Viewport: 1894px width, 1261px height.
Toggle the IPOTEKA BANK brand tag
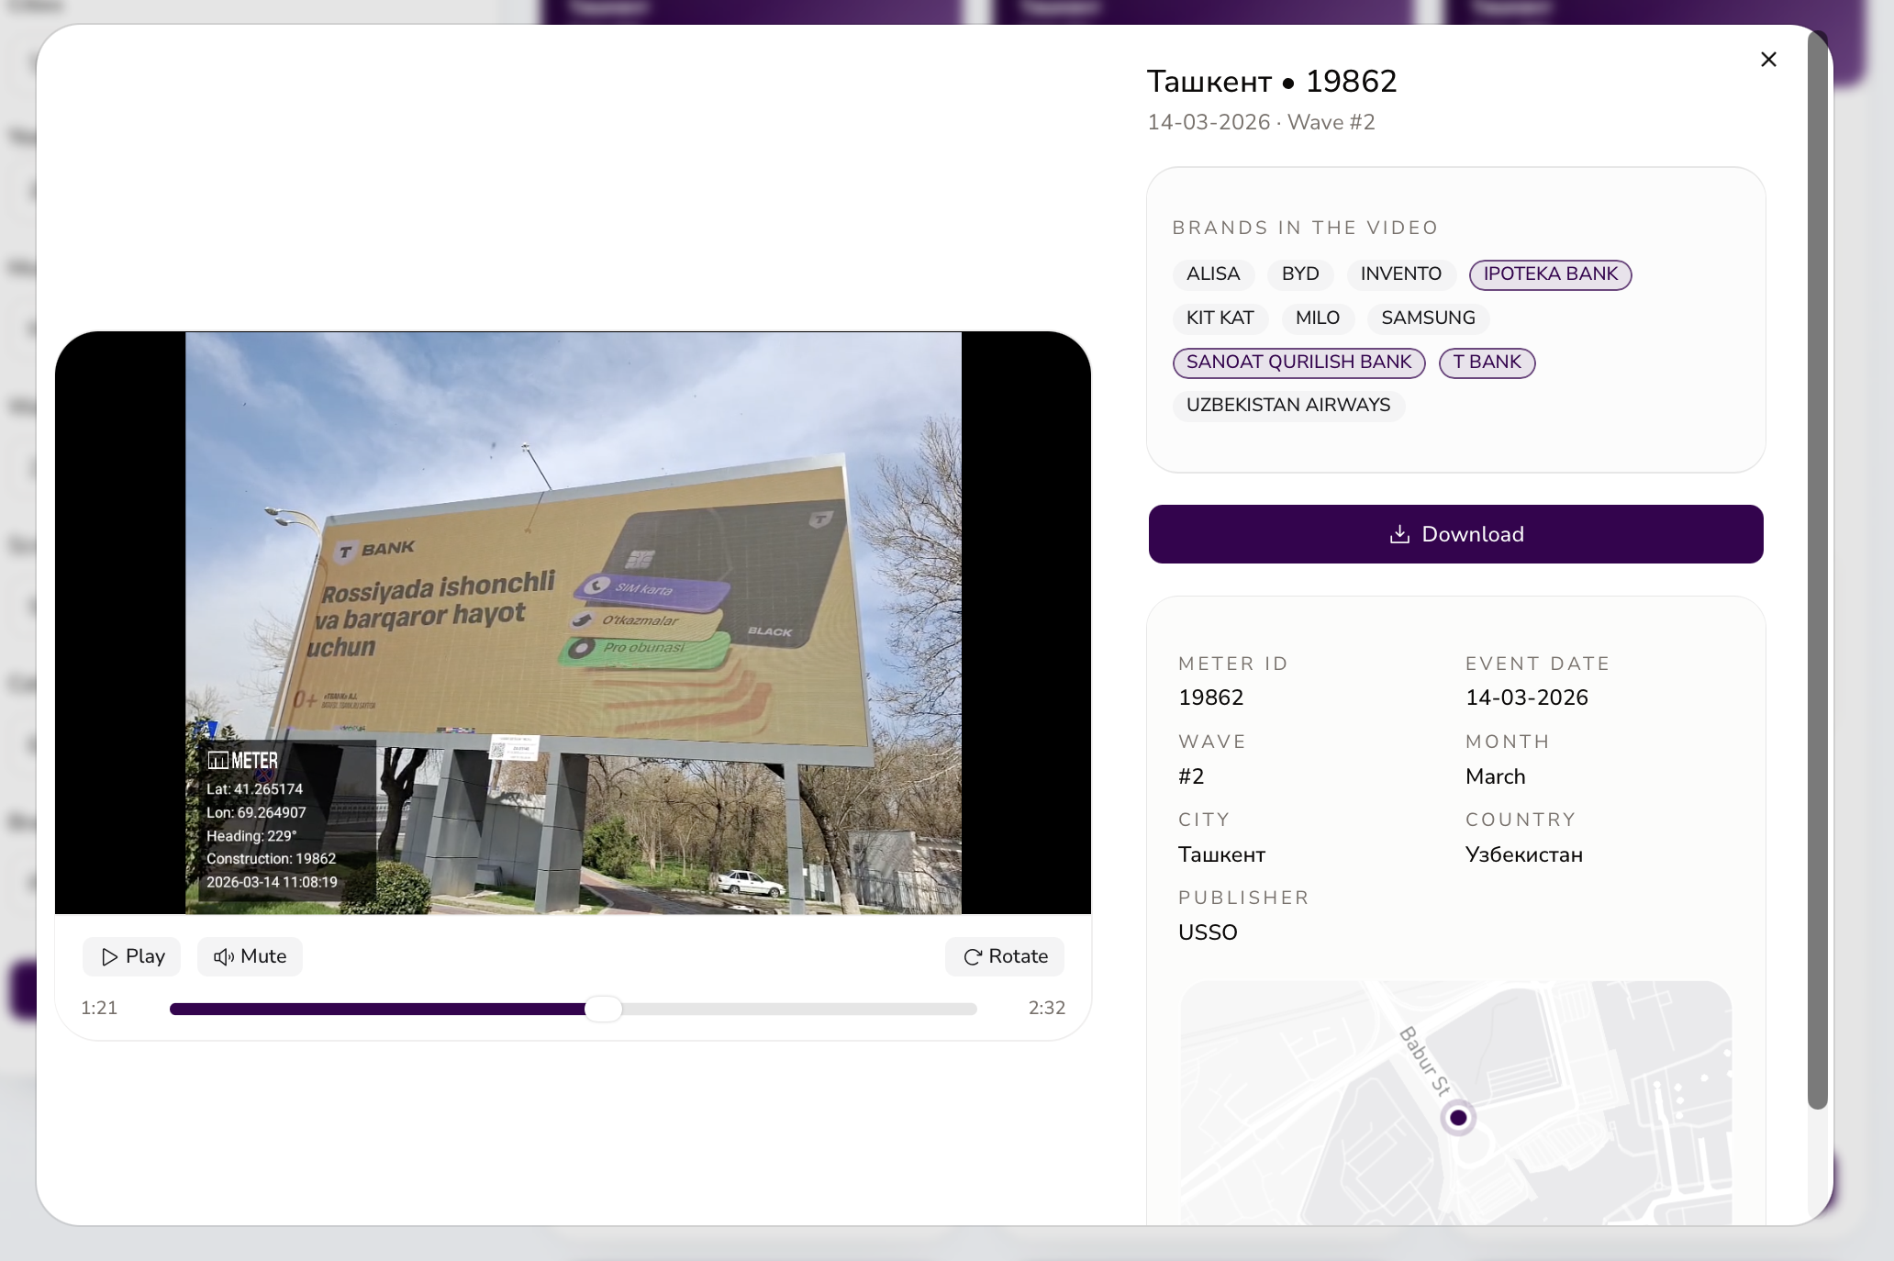pyautogui.click(x=1550, y=274)
